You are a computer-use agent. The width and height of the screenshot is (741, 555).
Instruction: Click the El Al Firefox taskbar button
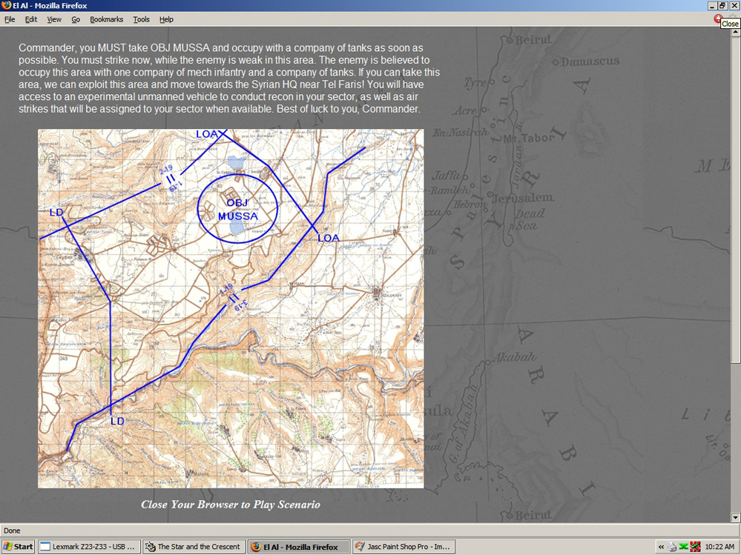299,547
